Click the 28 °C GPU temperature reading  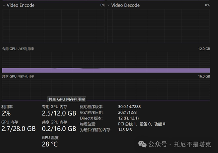[x=50, y=144]
